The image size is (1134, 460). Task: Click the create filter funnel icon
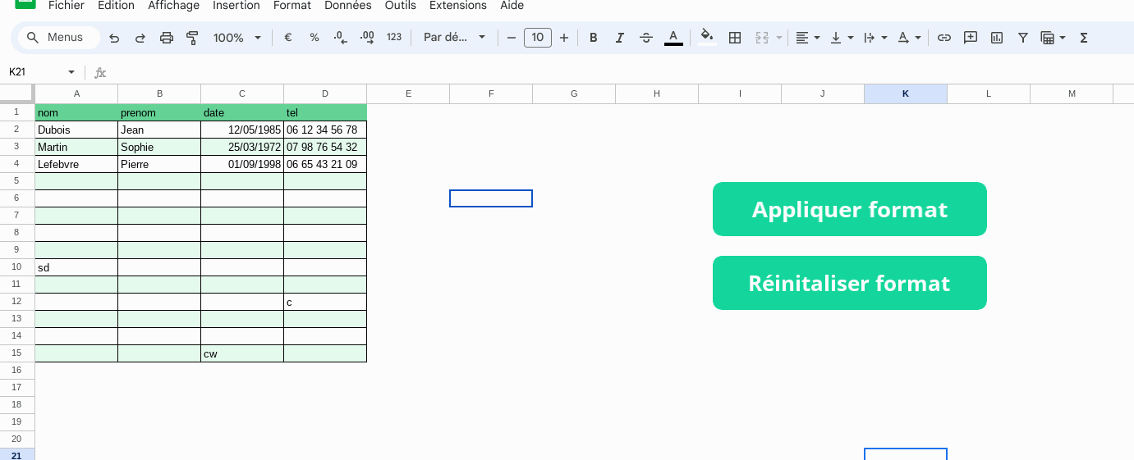[x=1023, y=38]
